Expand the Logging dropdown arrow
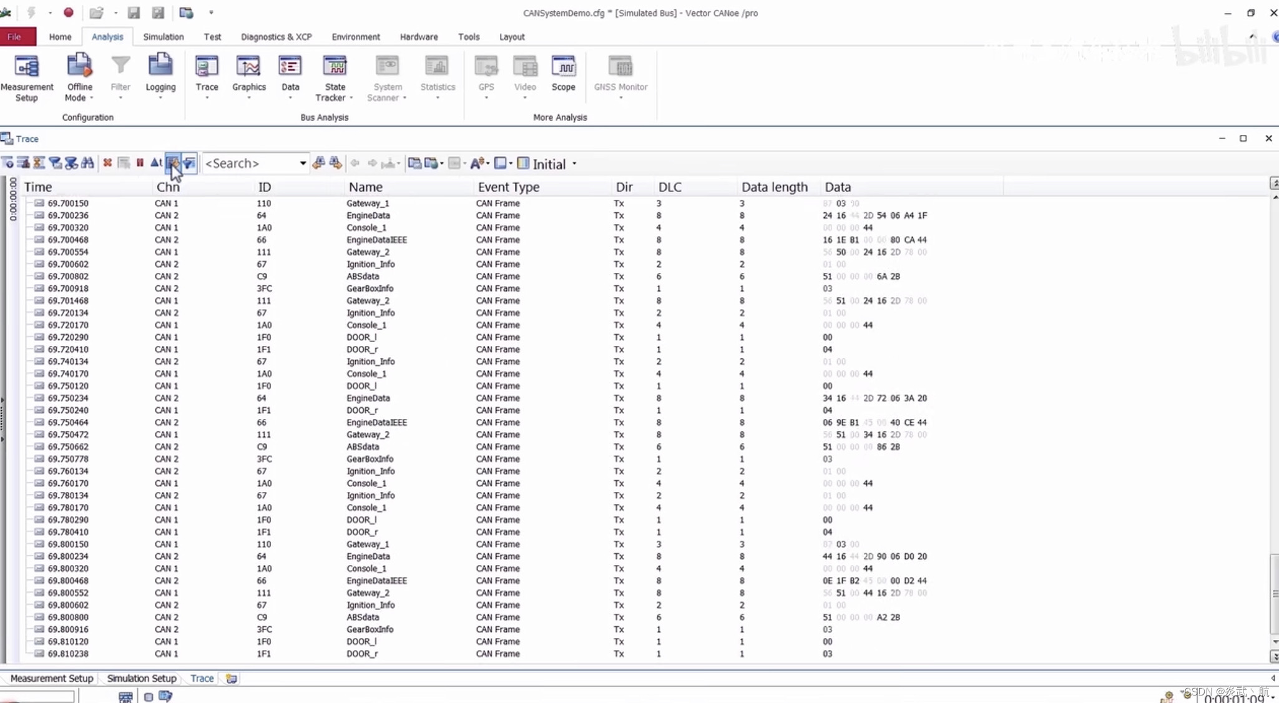Viewport: 1279px width, 703px height. pyautogui.click(x=160, y=98)
